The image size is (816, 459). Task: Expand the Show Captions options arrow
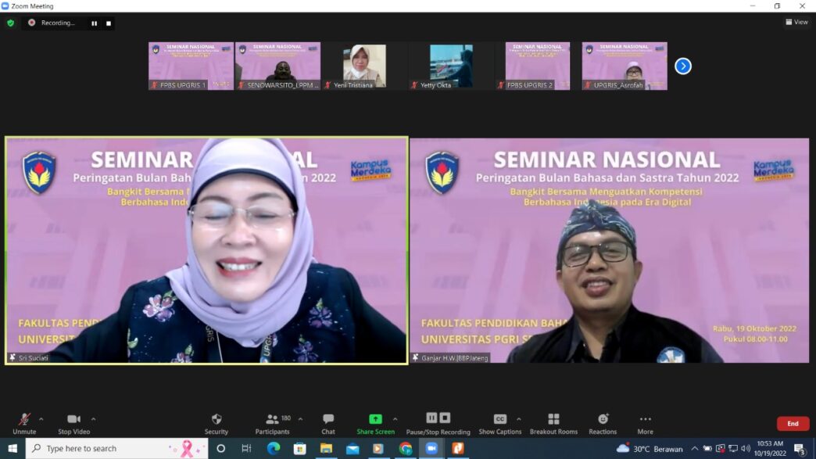[x=518, y=418]
